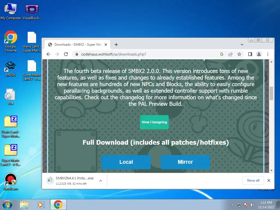
Task: Open Google Chrome desktop shortcut
Action: (11, 42)
